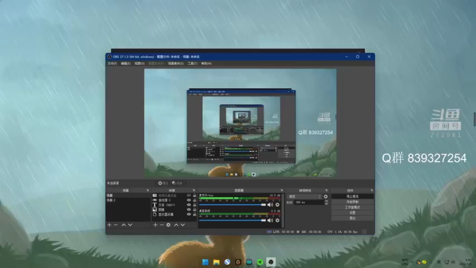Open the Windows Start menu

pyautogui.click(x=205, y=262)
